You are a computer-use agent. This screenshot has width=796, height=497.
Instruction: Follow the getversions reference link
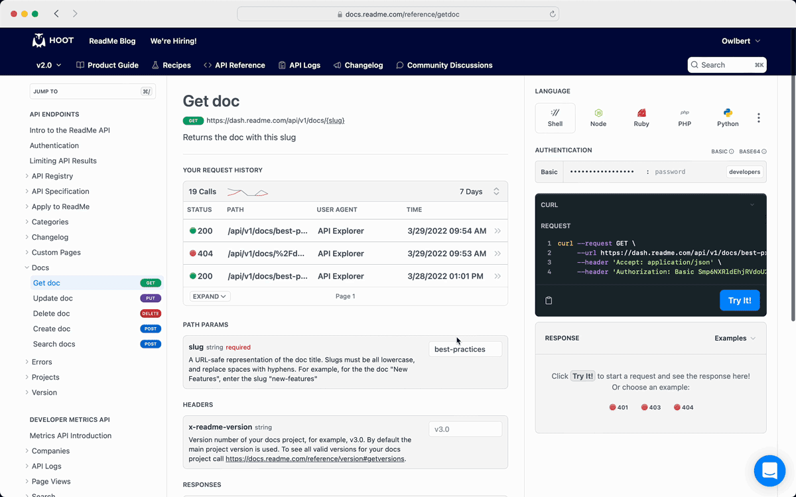tap(315, 459)
